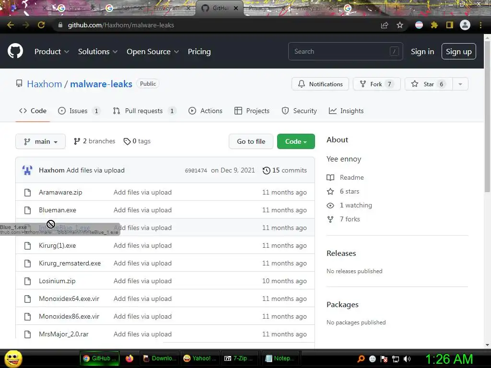
Task: Star the repository
Action: pos(428,84)
